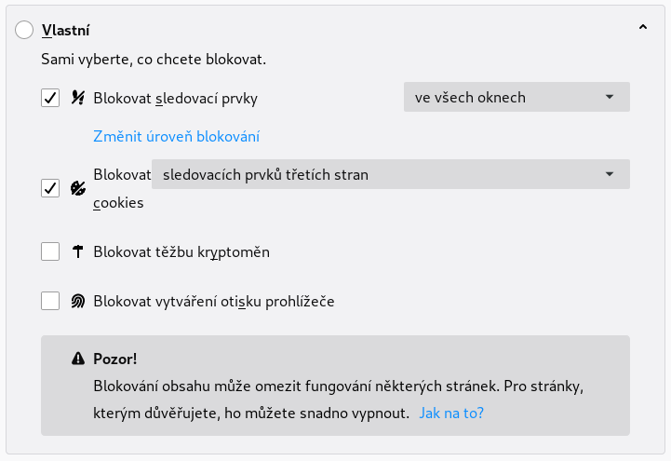Uncheck the Blokovat cookies checkbox
Screen dimensions: 671x461
click(50, 188)
